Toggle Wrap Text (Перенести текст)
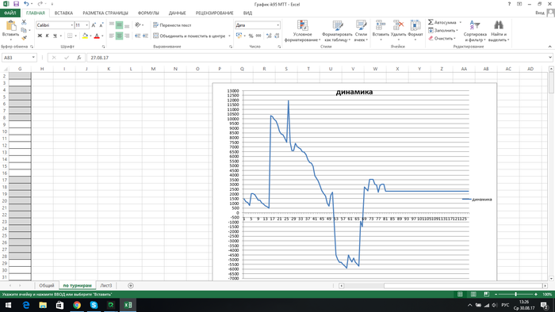The width and height of the screenshot is (555, 312). click(x=172, y=25)
